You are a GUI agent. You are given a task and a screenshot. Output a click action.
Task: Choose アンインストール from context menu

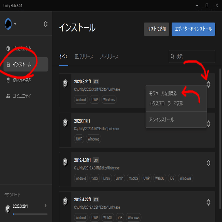point(176,119)
